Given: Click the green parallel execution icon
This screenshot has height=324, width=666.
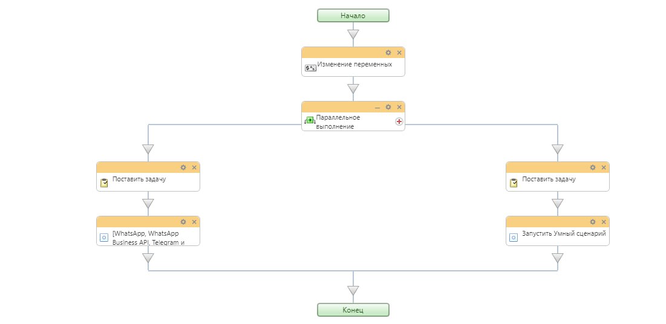Looking at the screenshot, I should point(310,121).
